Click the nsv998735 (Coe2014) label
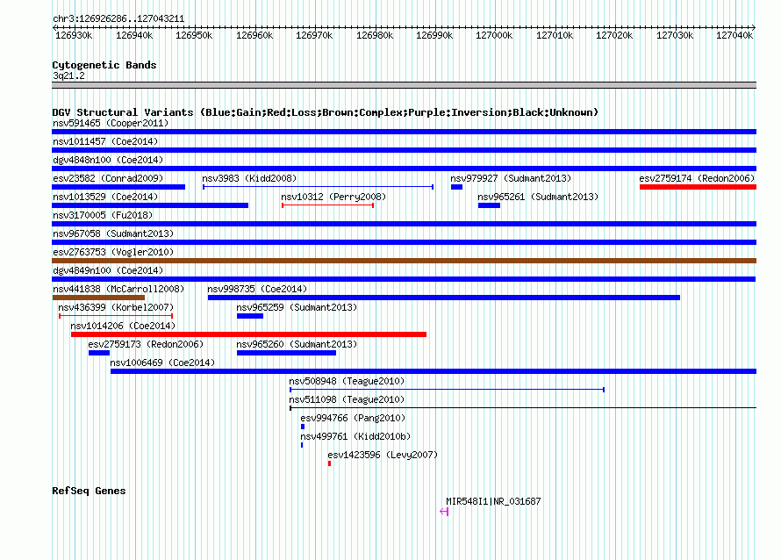Screen dimensions: 781x560 257,289
